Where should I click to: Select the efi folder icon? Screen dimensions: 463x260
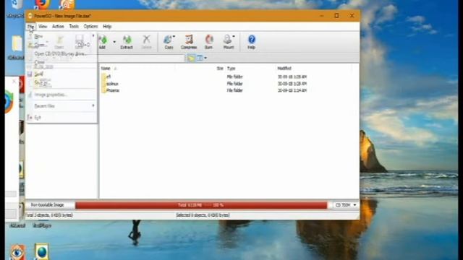point(103,77)
